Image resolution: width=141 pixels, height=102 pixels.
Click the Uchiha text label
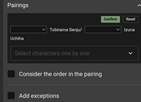pos(17,39)
